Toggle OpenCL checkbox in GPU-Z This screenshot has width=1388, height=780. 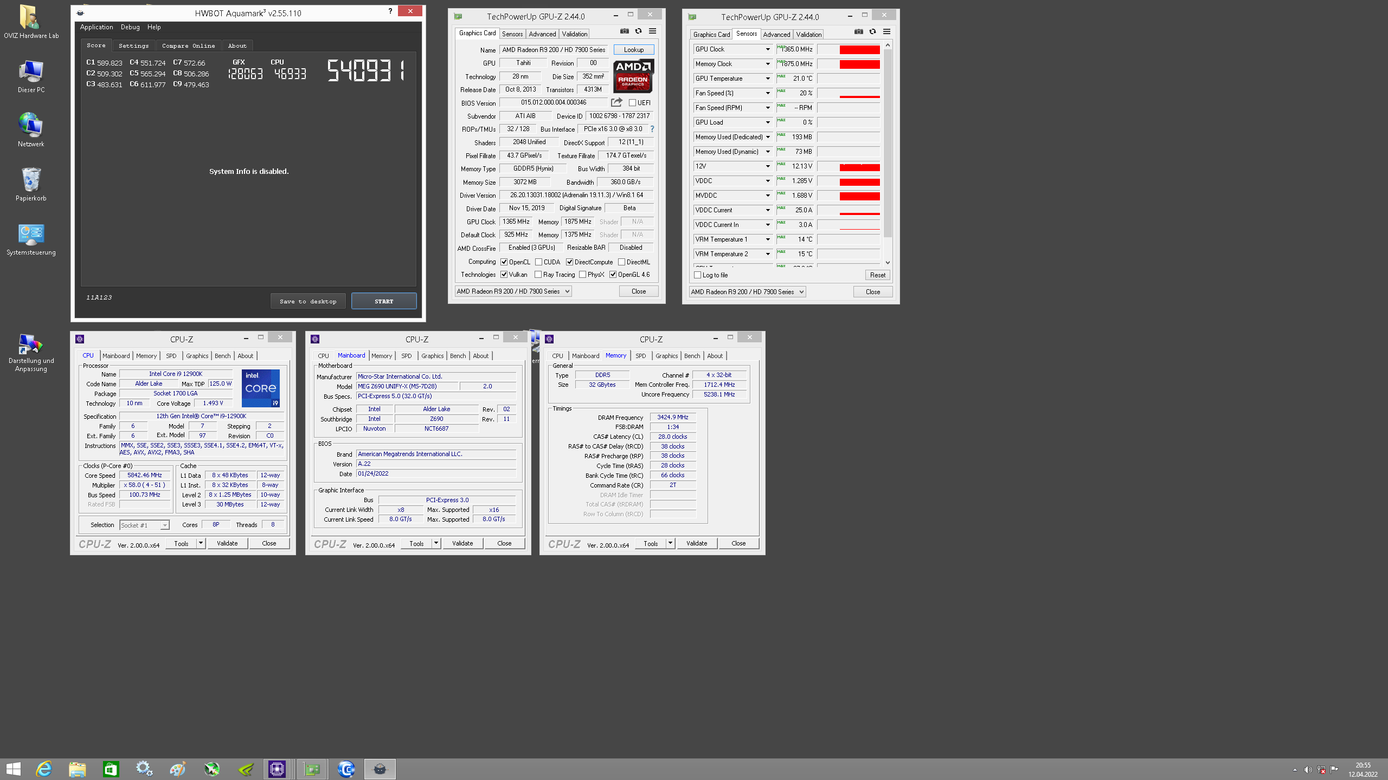tap(504, 262)
